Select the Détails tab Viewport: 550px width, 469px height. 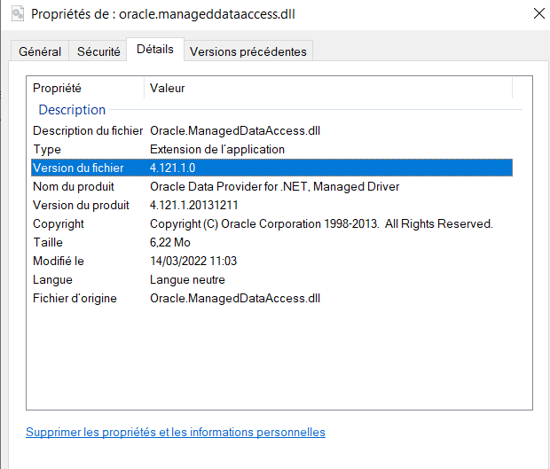[155, 49]
